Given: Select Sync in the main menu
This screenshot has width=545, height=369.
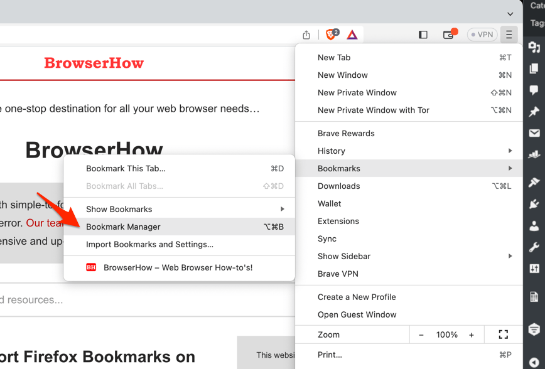Looking at the screenshot, I should click(409, 238).
